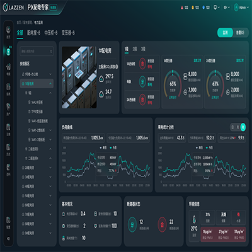Click the 配电管理 breadcrumb link
The image size is (252, 252).
(x=27, y=23)
